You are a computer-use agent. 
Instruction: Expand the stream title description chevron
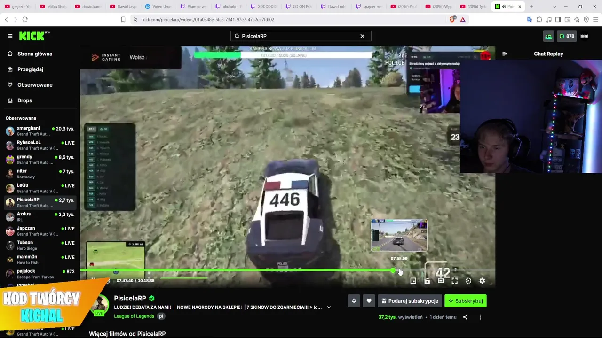[329, 307]
